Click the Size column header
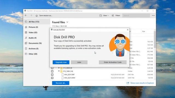Image resolution: width=175 pixels, height=98 pixels. point(143,32)
